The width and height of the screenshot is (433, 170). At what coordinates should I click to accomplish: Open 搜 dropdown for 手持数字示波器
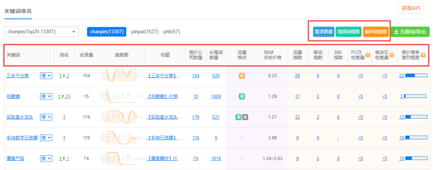(x=46, y=138)
